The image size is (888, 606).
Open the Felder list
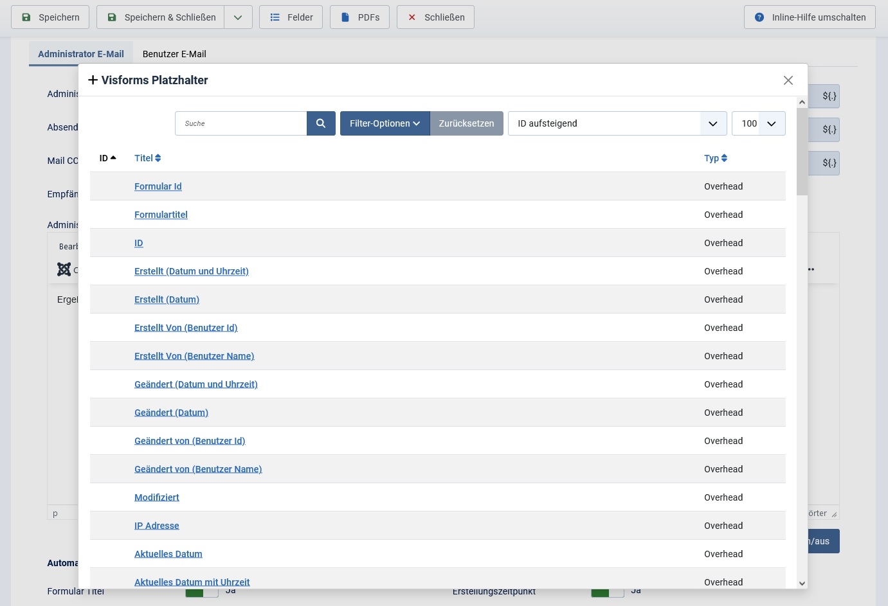pyautogui.click(x=291, y=17)
